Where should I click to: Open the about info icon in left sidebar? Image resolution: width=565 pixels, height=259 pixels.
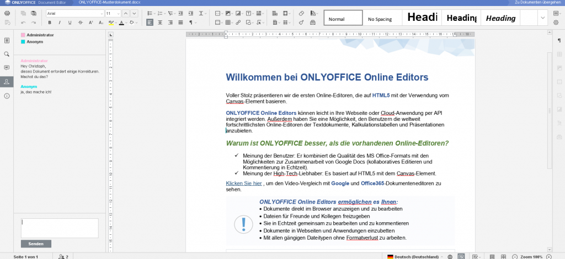(7, 96)
